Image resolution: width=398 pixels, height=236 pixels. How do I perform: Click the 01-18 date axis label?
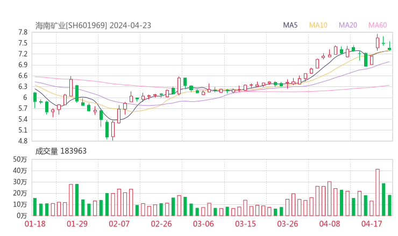(35, 224)
